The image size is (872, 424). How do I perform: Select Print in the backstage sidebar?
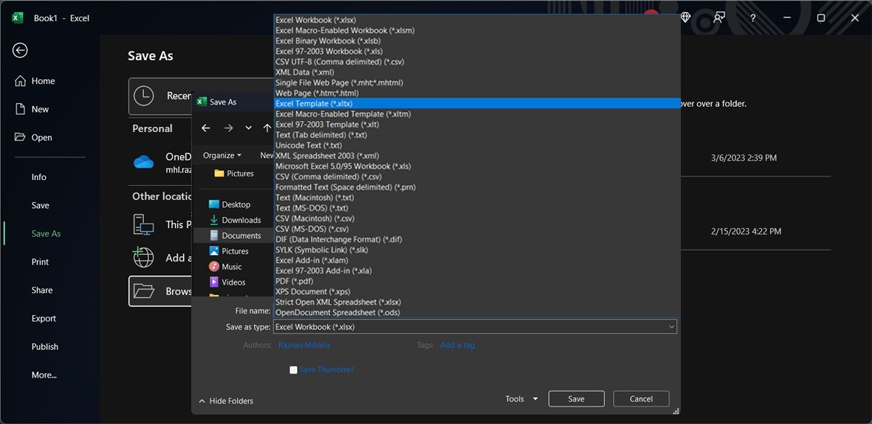(41, 262)
